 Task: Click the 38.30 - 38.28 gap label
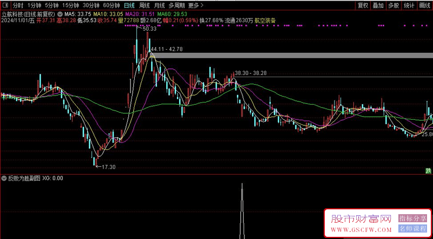coord(251,73)
